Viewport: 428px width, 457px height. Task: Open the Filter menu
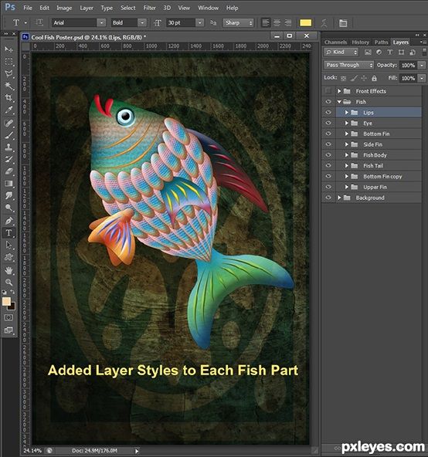(149, 8)
